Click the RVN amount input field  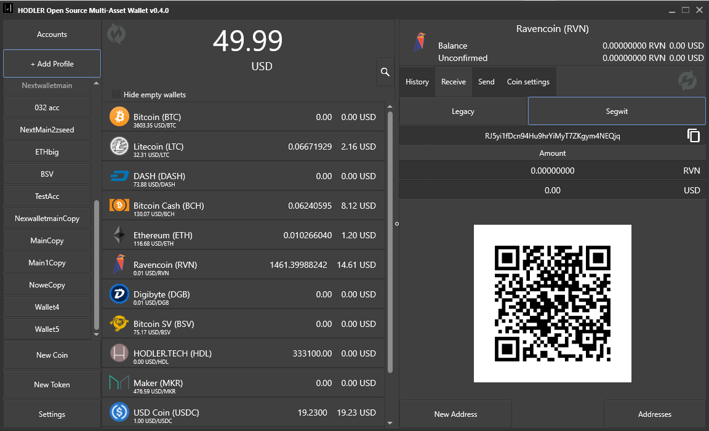click(553, 171)
